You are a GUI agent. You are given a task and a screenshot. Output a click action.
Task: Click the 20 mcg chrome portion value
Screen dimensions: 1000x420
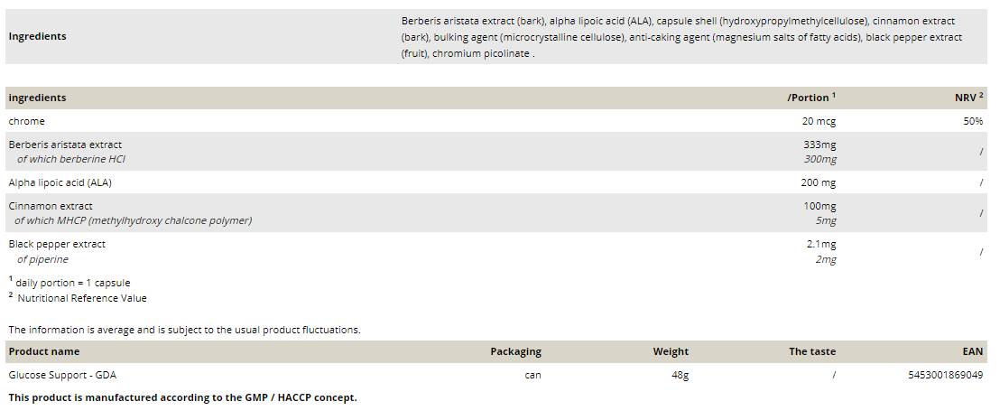tap(819, 121)
